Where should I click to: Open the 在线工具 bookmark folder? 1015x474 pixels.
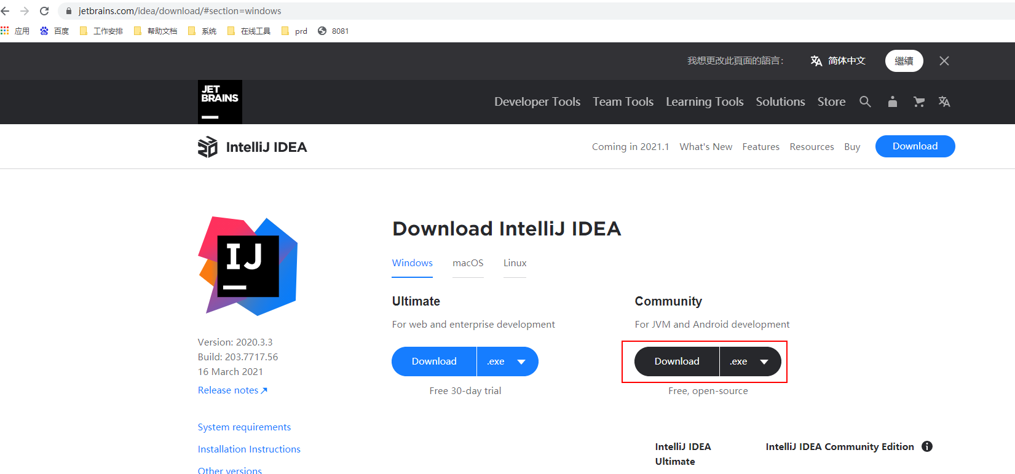tap(249, 31)
